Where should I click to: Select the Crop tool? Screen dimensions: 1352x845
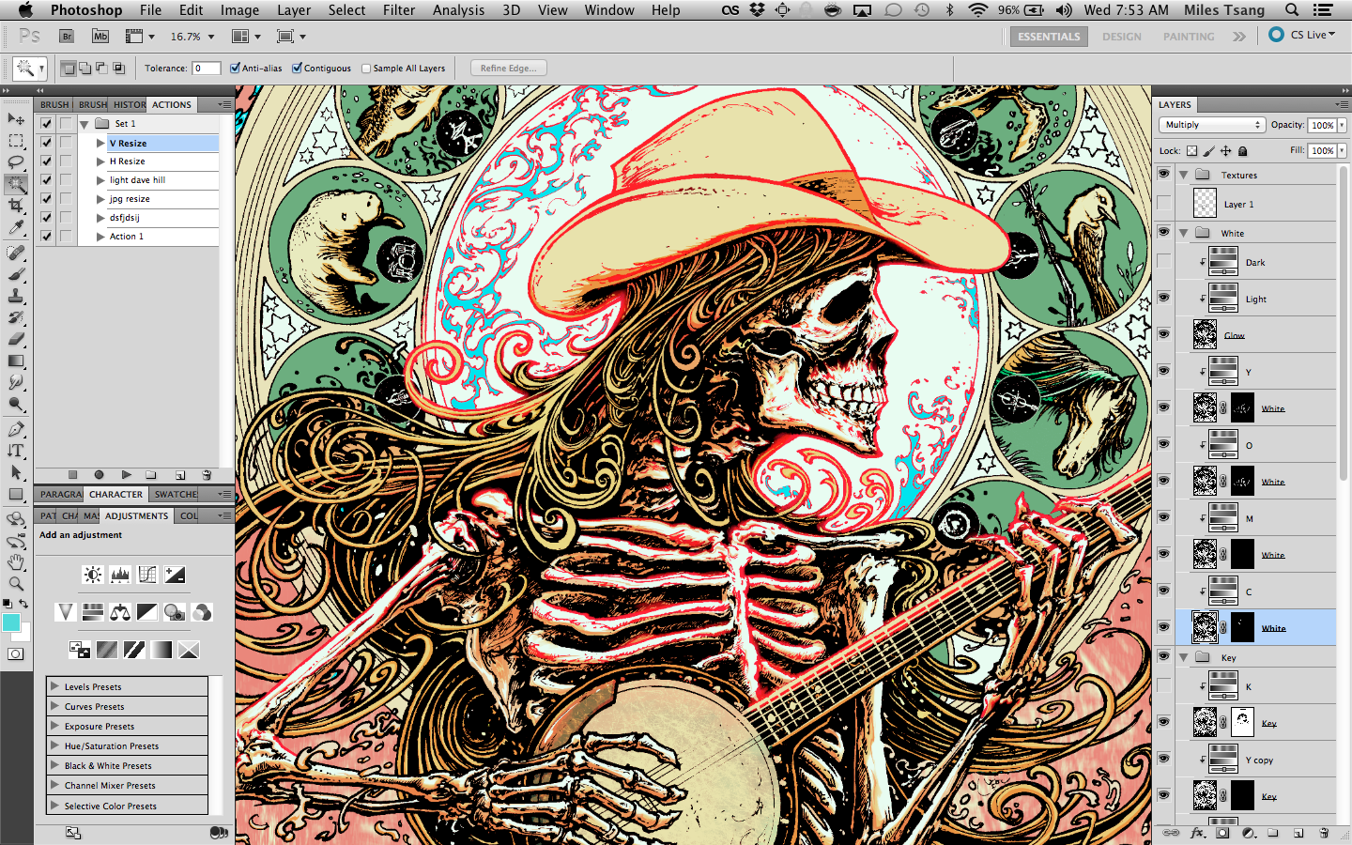coord(16,206)
